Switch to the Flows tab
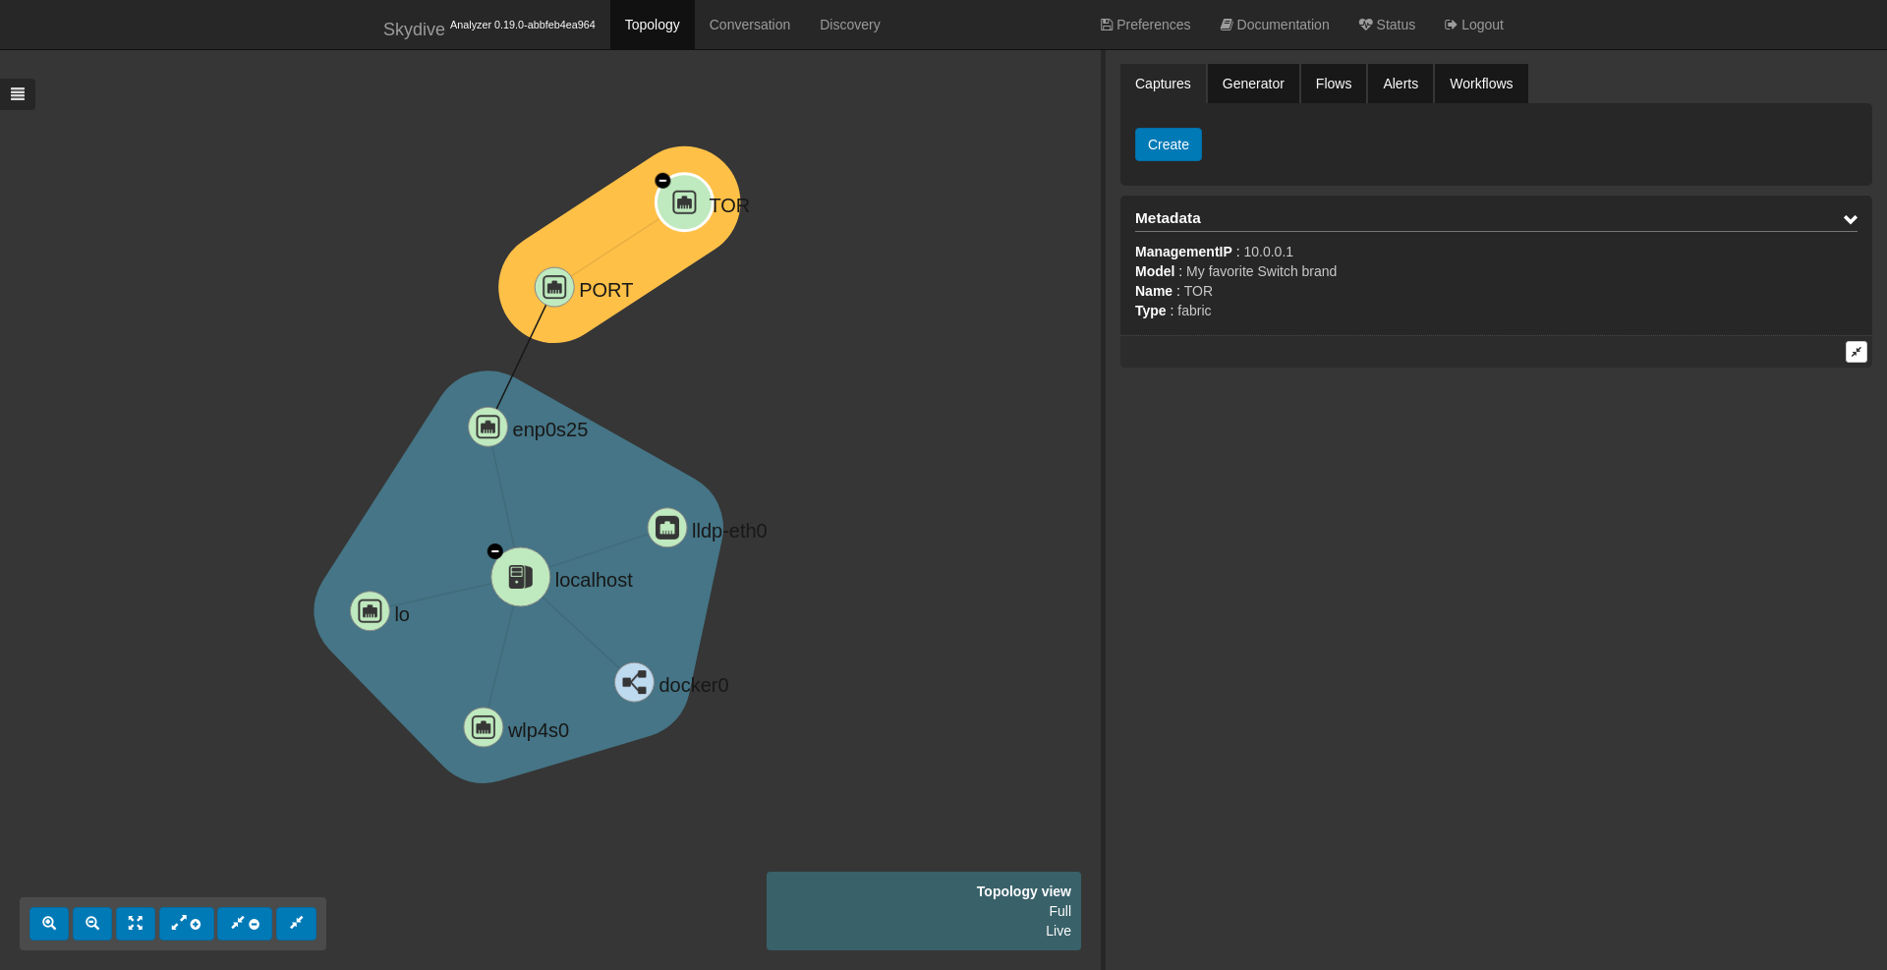Image resolution: width=1887 pixels, height=970 pixels. point(1333,84)
